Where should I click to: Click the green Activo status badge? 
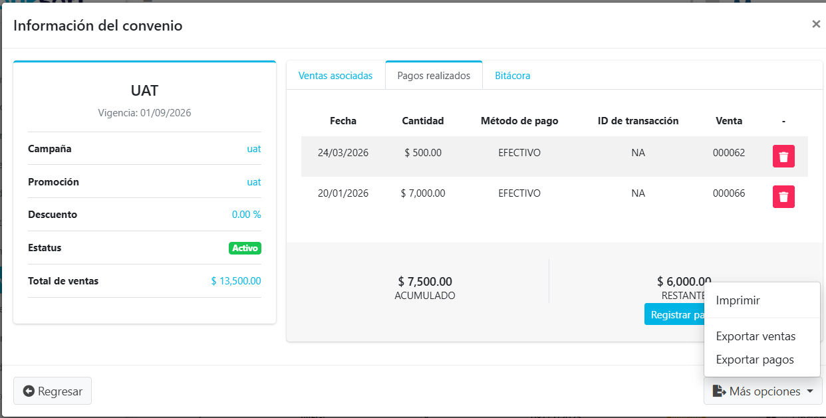click(x=245, y=248)
